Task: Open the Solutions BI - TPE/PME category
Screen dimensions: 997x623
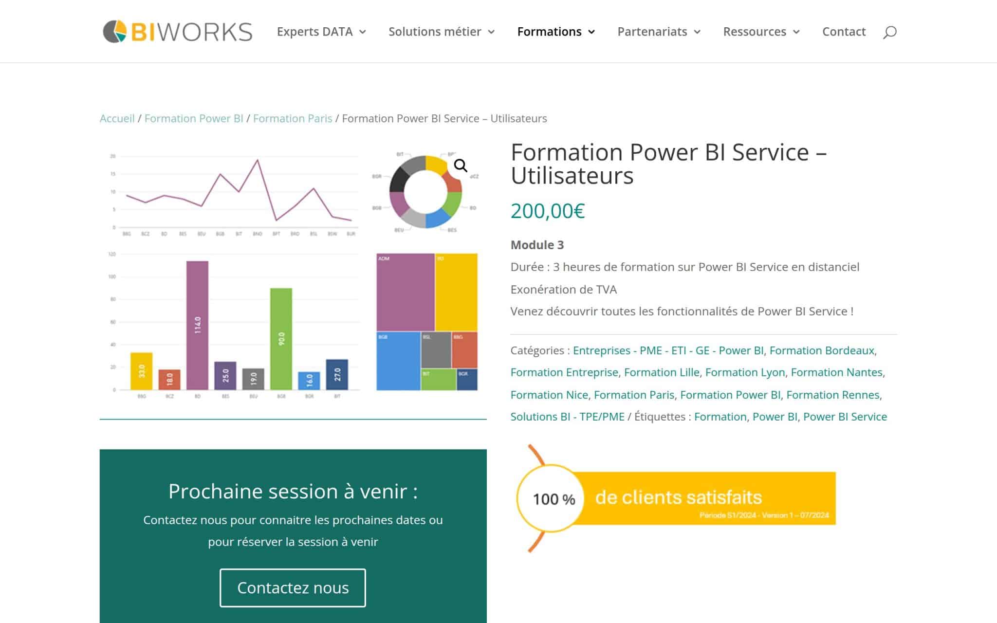Action: [x=568, y=417]
